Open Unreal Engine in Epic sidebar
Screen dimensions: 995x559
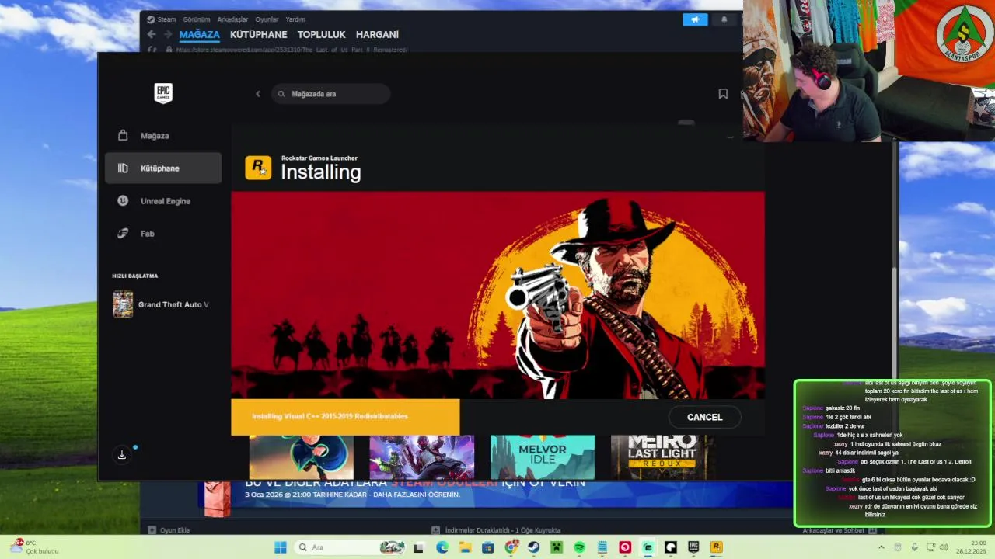pos(163,201)
